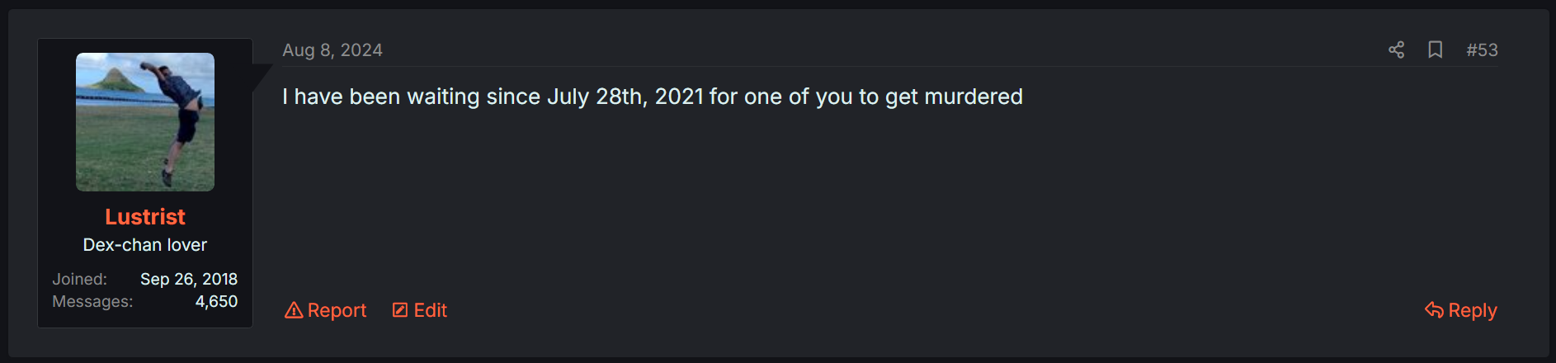Click the post text about waiting since July
The width and height of the screenshot is (1556, 363).
click(653, 97)
